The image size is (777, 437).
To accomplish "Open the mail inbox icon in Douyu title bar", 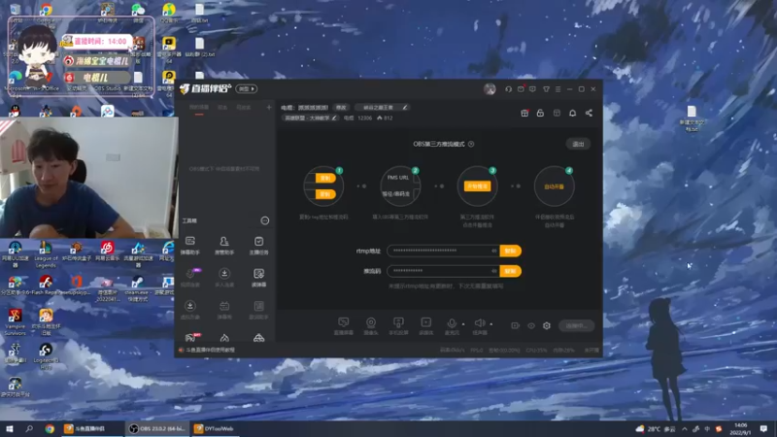I will click(x=521, y=89).
